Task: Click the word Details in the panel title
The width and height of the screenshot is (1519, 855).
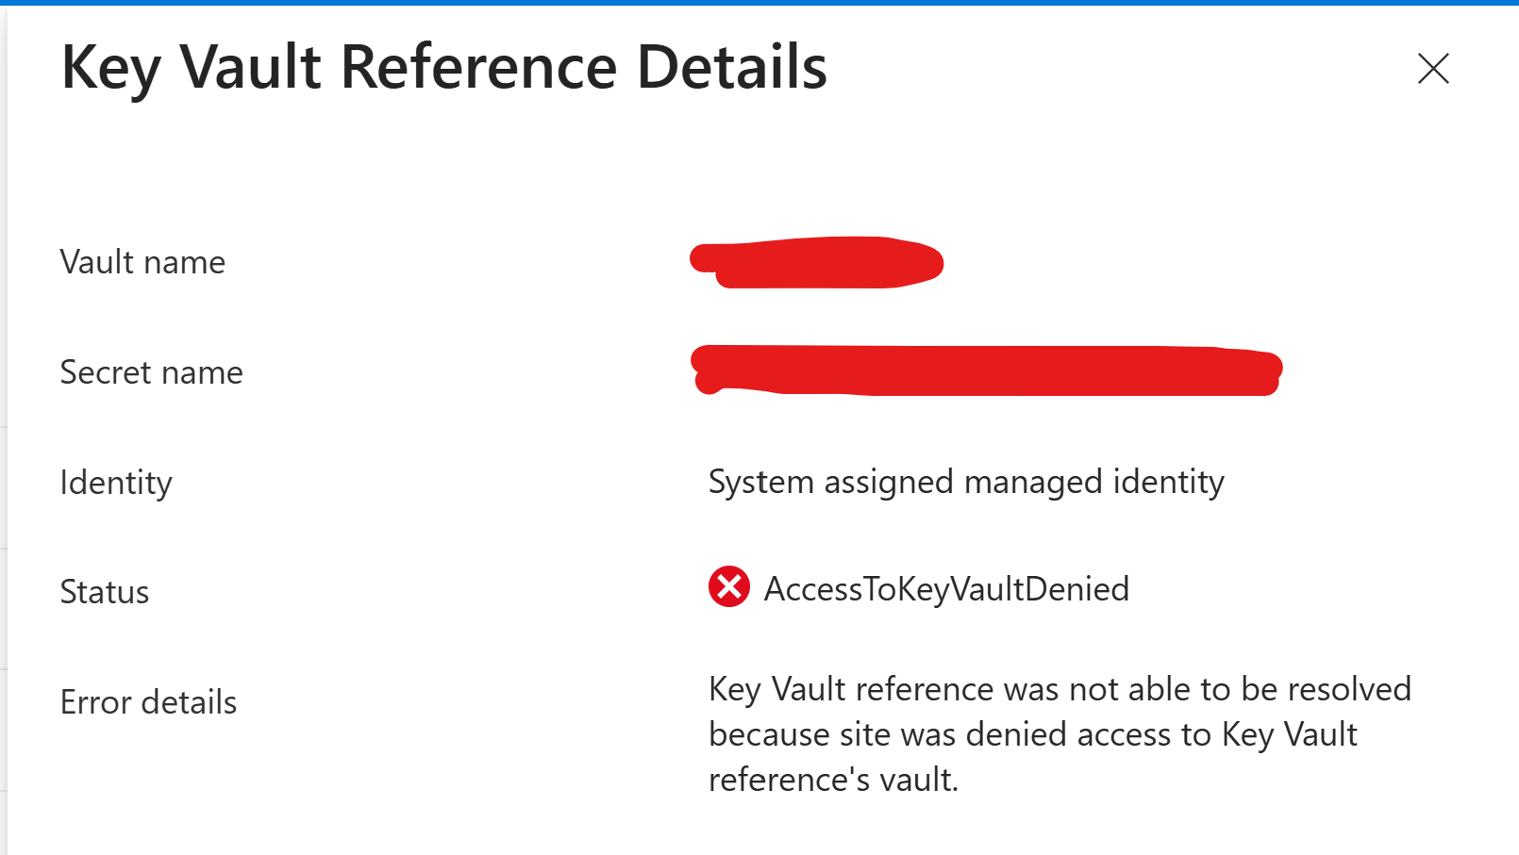Action: (x=731, y=68)
